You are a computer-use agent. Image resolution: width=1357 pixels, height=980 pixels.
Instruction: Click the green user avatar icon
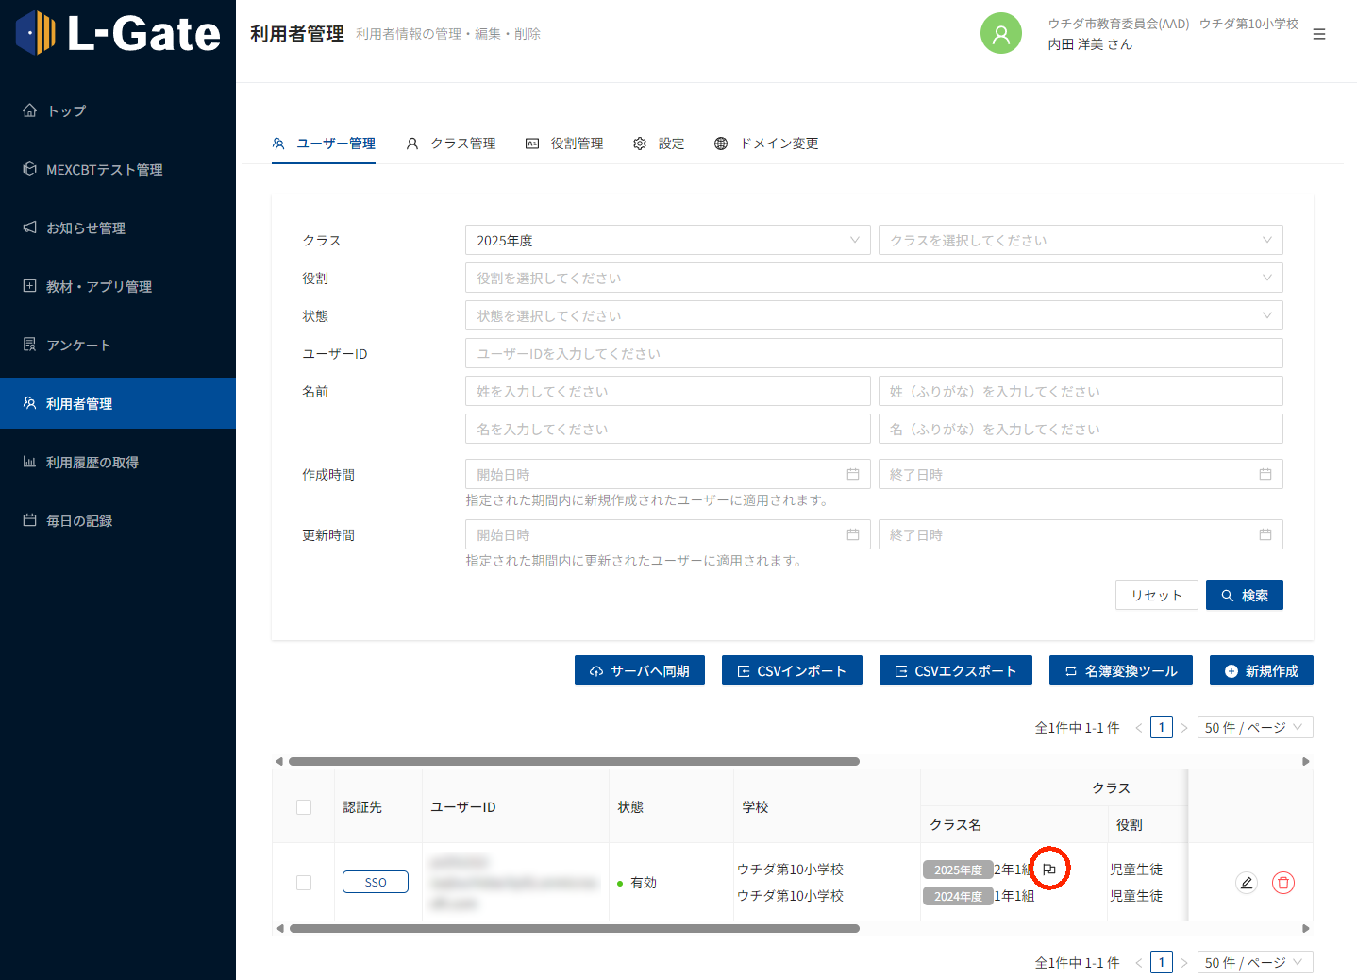pyautogui.click(x=1001, y=34)
